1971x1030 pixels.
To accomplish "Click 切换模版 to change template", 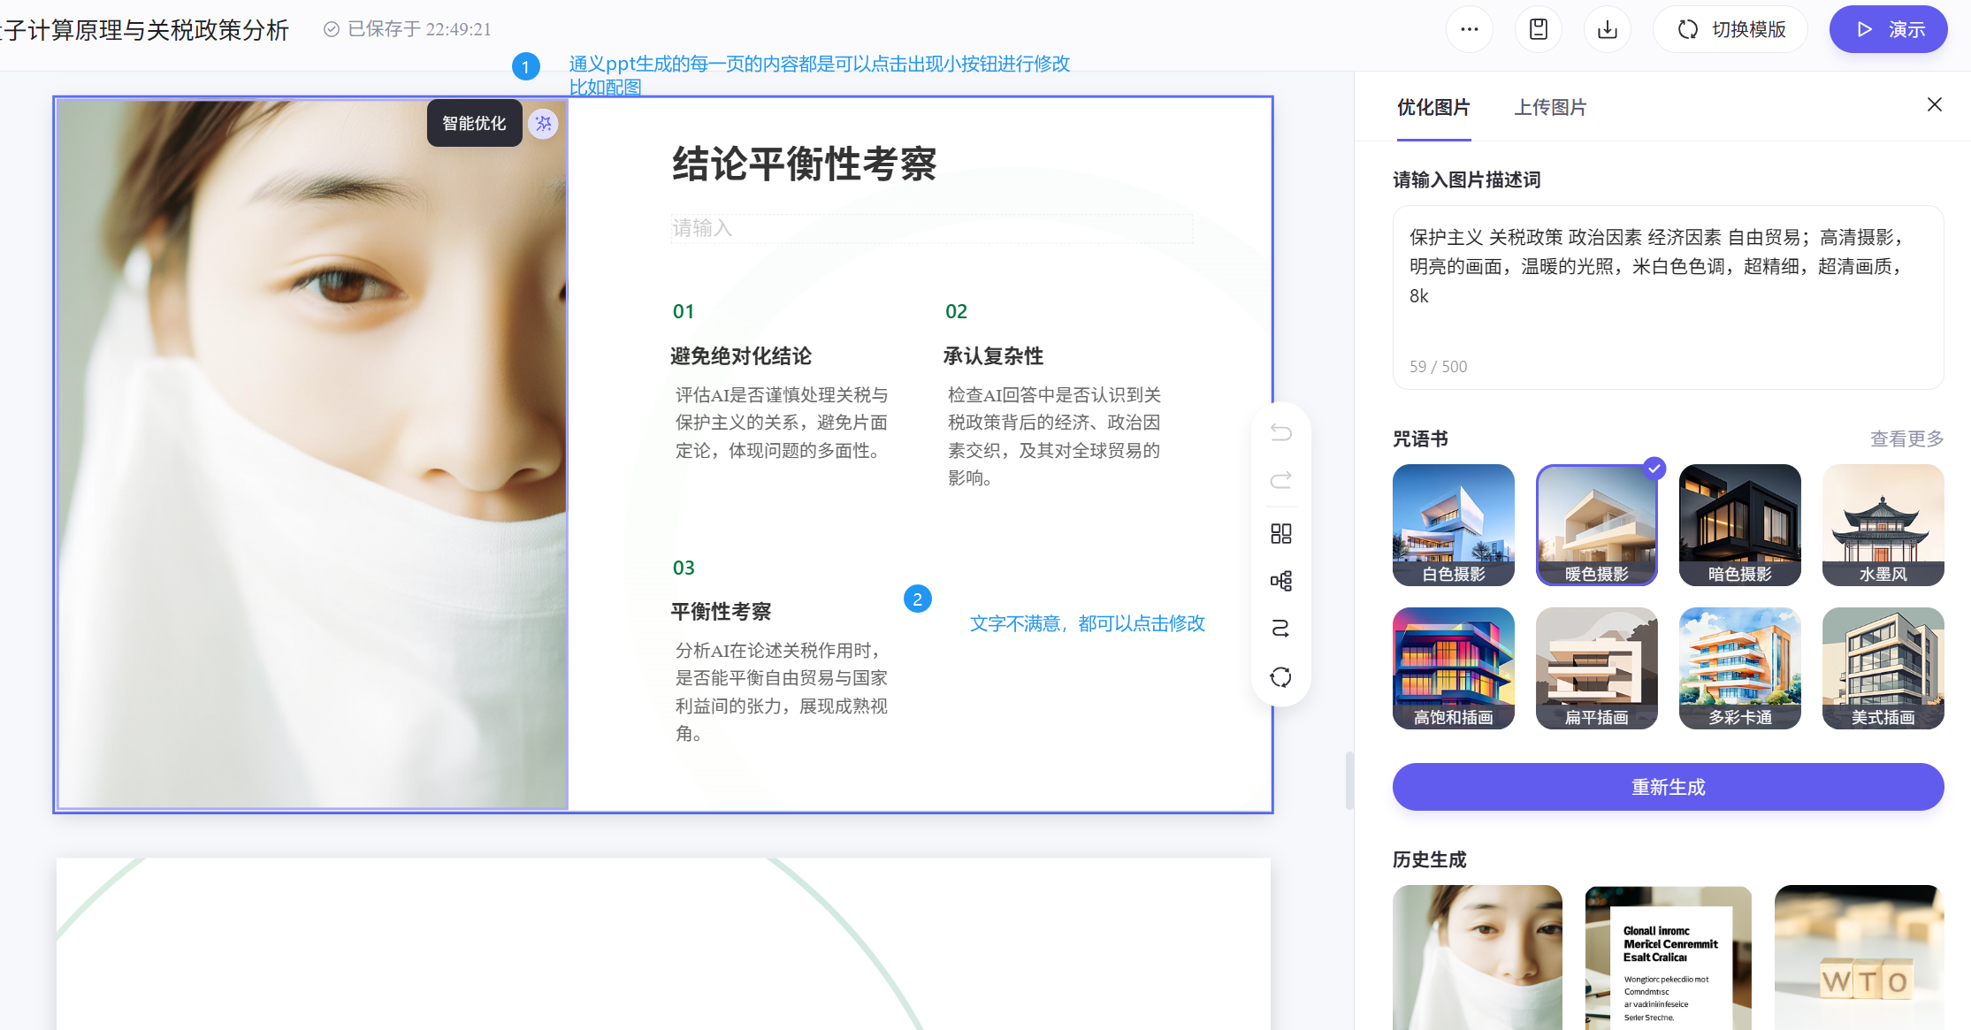I will (x=1730, y=28).
